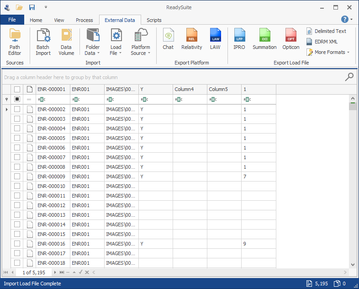This screenshot has height=289, width=359.
Task: Open the quick access toolbar customize arrow
Action: [46, 7]
